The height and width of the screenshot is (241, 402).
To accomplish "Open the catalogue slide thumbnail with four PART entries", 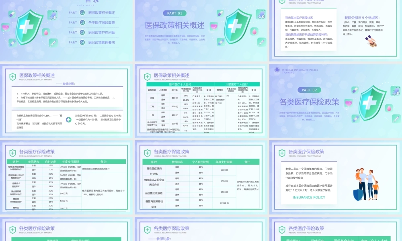I will click(67, 30).
